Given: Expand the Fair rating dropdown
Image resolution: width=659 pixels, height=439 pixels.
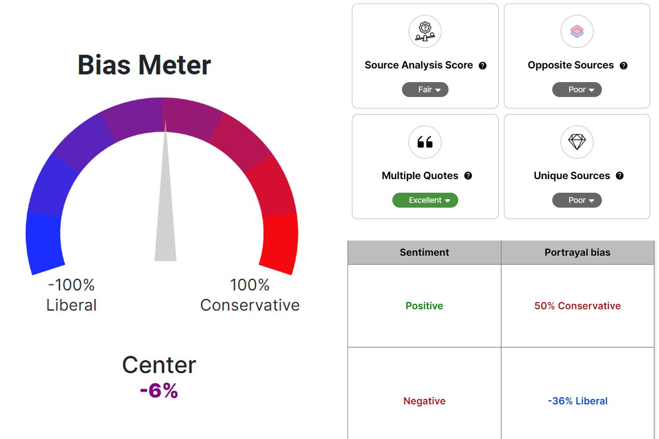Looking at the screenshot, I should [425, 90].
